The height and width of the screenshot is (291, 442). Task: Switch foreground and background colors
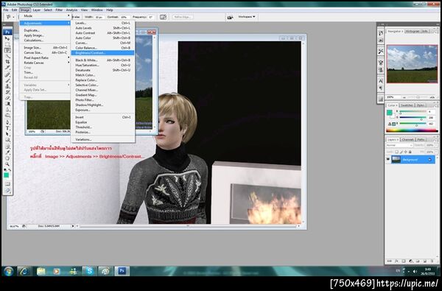click(10, 170)
